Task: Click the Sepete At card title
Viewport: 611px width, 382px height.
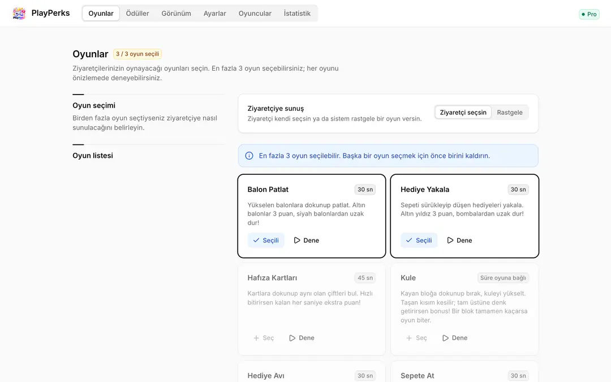Action: point(418,376)
